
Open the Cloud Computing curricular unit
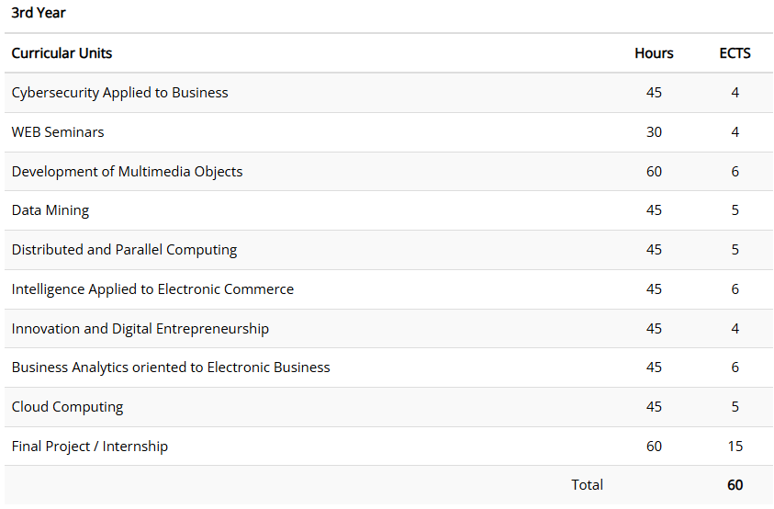(x=67, y=407)
